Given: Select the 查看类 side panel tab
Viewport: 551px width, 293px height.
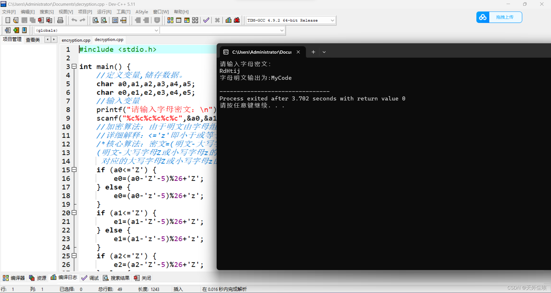Looking at the screenshot, I should pyautogui.click(x=33, y=40).
